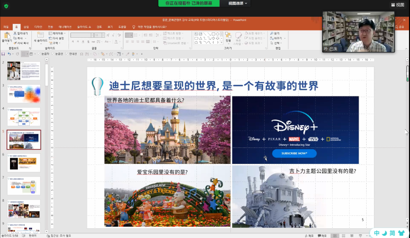Click the bullet list icon
The image size is (410, 238).
click(128, 35)
